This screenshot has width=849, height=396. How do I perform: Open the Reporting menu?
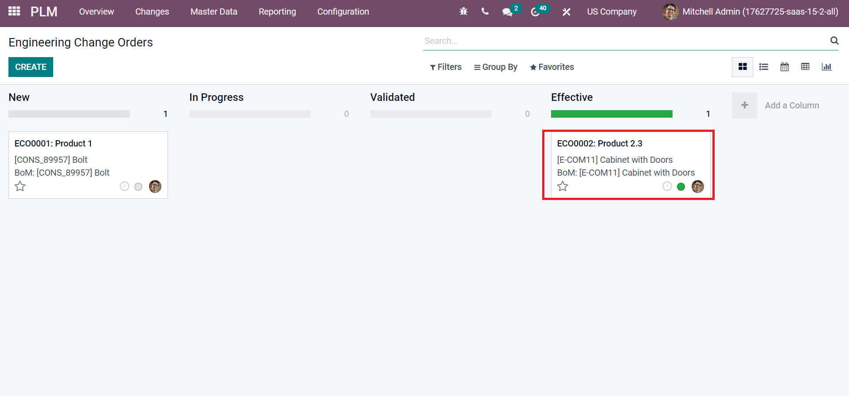click(277, 12)
